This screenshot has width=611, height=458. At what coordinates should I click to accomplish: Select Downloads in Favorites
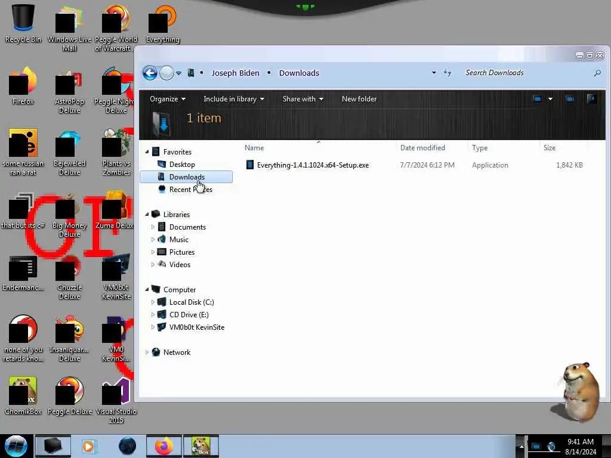point(187,177)
